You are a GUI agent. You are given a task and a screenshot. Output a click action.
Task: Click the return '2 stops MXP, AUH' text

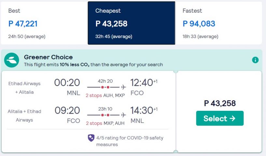click(x=105, y=123)
